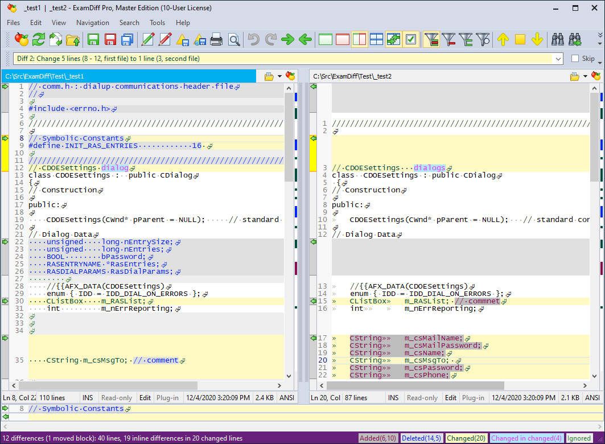Open print preview with magnifier page icon

(233, 39)
